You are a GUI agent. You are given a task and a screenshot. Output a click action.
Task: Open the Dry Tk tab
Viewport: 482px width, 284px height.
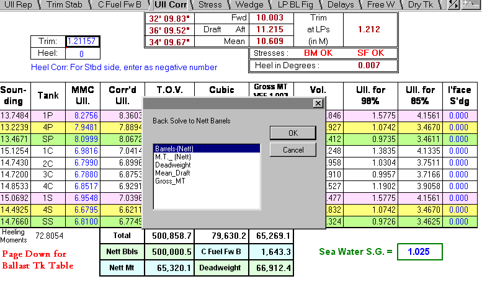point(421,4)
